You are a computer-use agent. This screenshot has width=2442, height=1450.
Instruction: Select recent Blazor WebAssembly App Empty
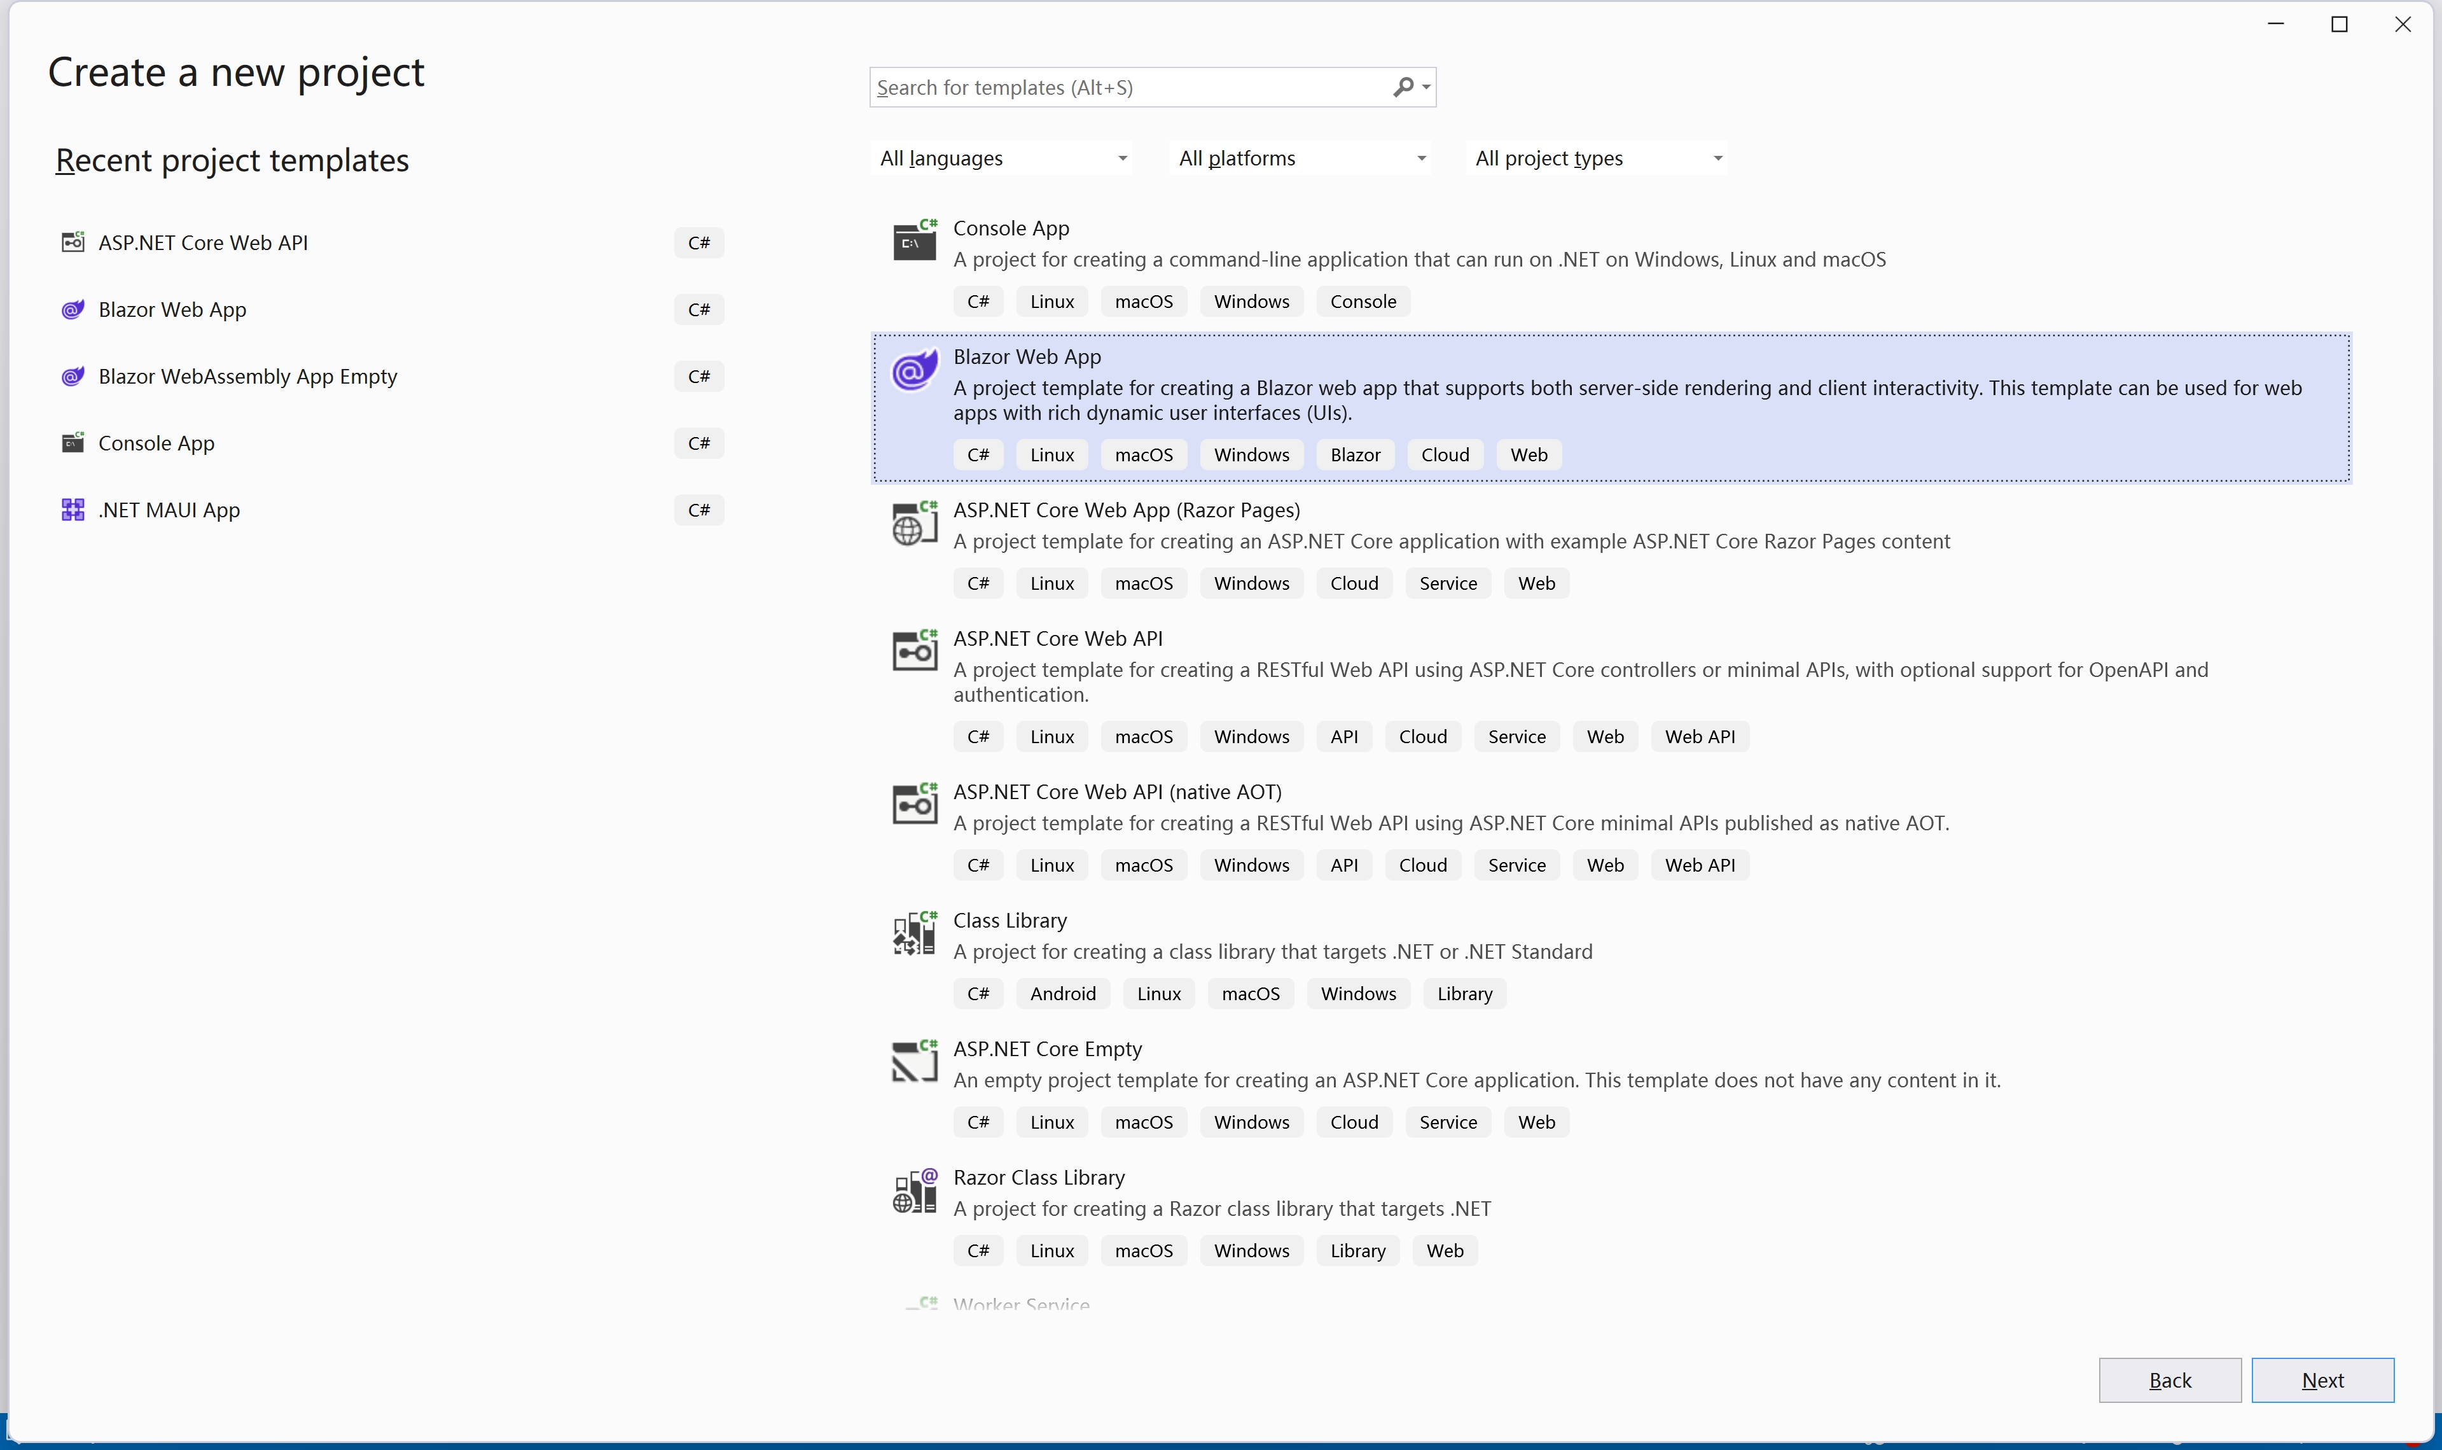pos(392,376)
